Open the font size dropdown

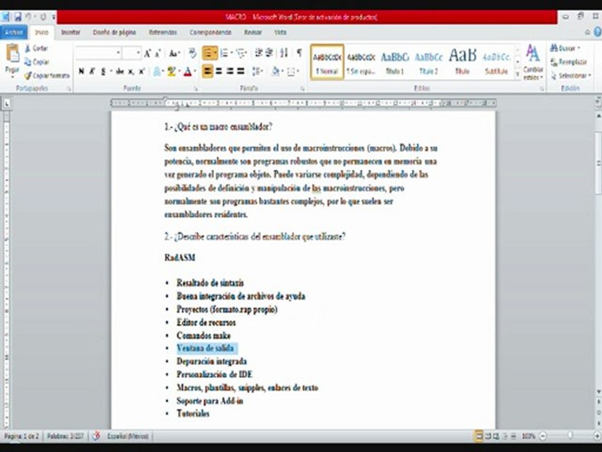click(x=139, y=53)
